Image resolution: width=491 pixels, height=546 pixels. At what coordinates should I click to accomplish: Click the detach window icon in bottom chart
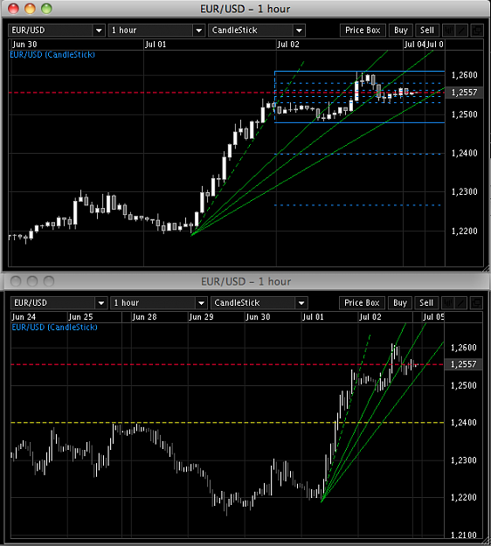coord(476,303)
